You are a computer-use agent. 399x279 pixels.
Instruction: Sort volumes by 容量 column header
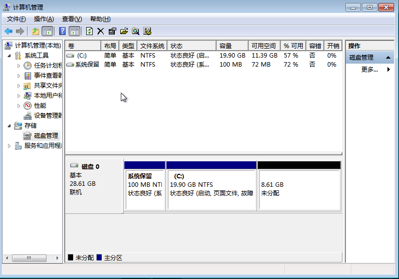(232, 46)
